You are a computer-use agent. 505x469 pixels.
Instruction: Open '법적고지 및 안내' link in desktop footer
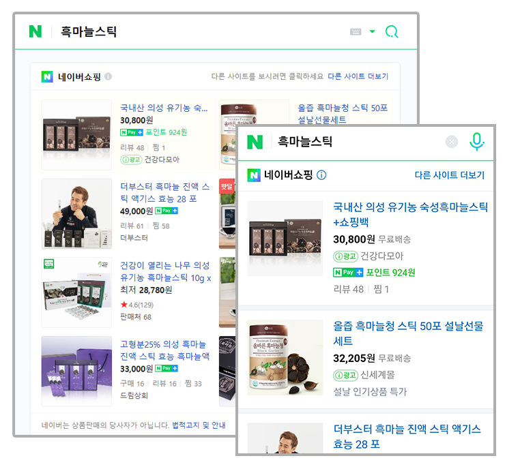pyautogui.click(x=199, y=425)
